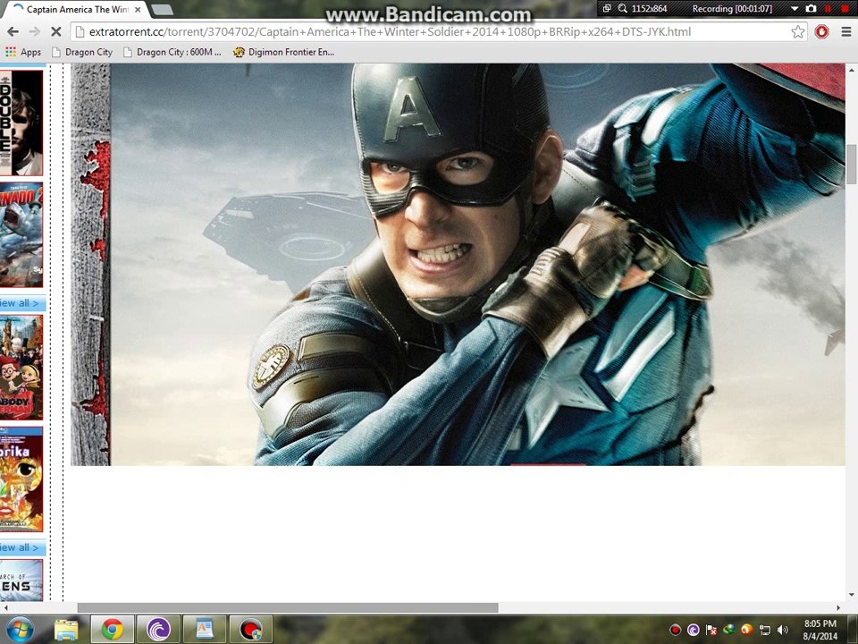The width and height of the screenshot is (858, 644).
Task: Open Bandicam's window-target icon
Action: point(607,8)
